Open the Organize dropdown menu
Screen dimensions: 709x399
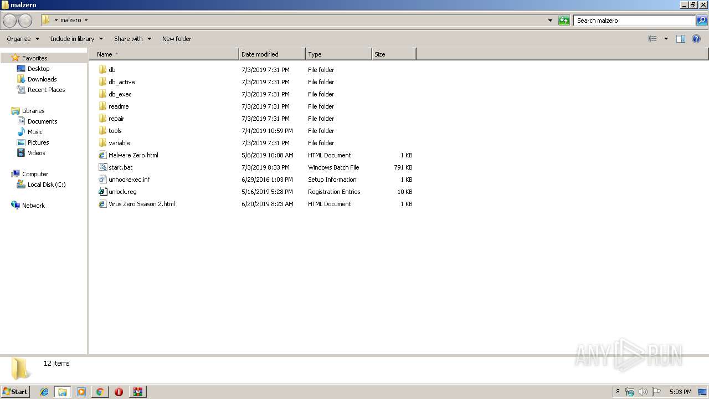[23, 39]
